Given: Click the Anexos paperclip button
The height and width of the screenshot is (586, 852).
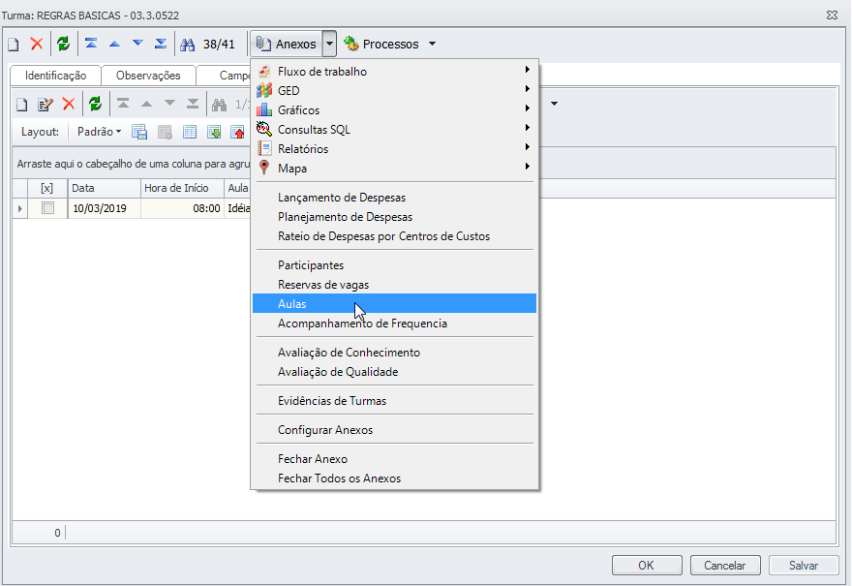Looking at the screenshot, I should [x=286, y=44].
